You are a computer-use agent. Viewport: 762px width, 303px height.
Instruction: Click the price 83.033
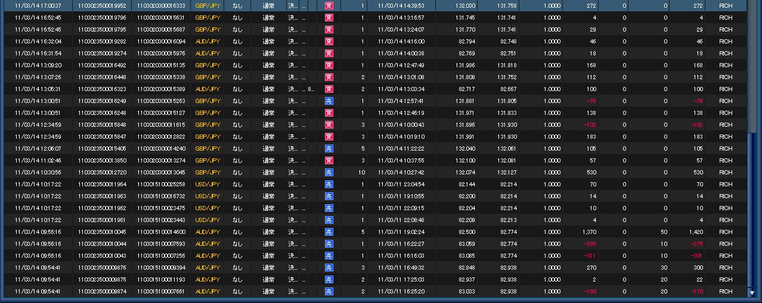coord(467,292)
